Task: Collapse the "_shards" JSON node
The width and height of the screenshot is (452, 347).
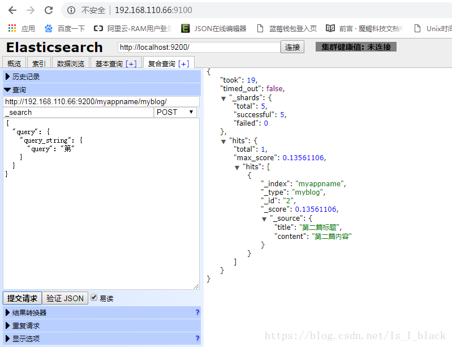Action: [x=223, y=98]
